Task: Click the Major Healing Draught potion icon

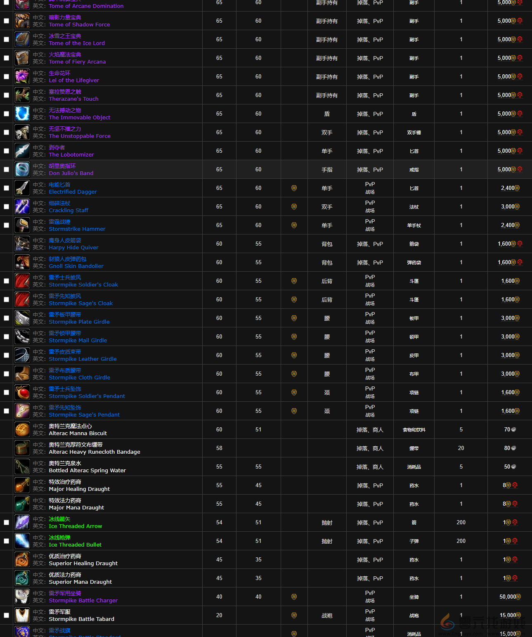Action: click(22, 485)
